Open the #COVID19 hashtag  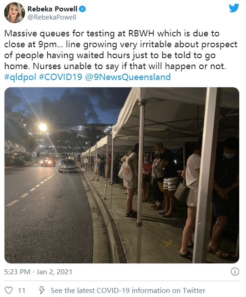click(x=60, y=77)
